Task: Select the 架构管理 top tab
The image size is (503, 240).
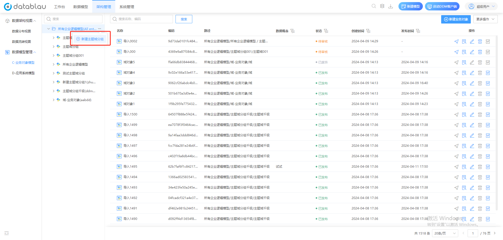Action: 104,7
